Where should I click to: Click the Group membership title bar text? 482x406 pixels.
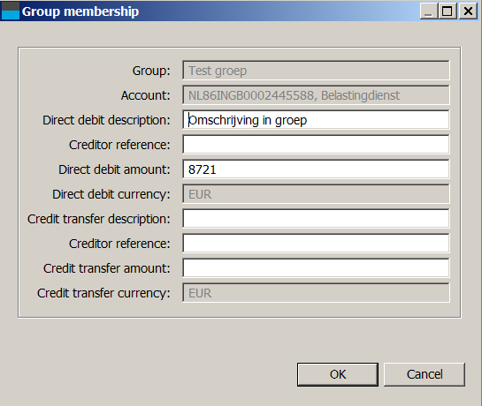tap(80, 11)
